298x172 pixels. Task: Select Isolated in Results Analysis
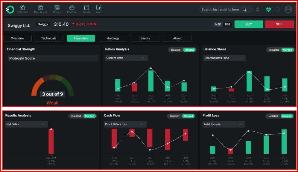point(76,116)
